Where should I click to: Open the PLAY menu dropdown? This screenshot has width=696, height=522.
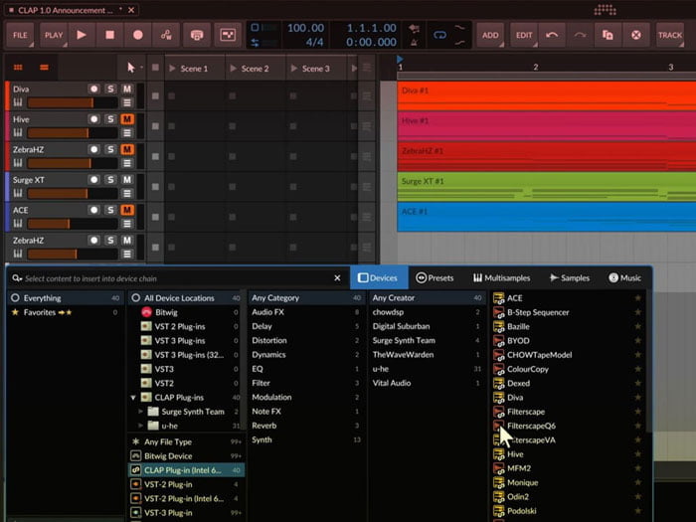pos(54,35)
